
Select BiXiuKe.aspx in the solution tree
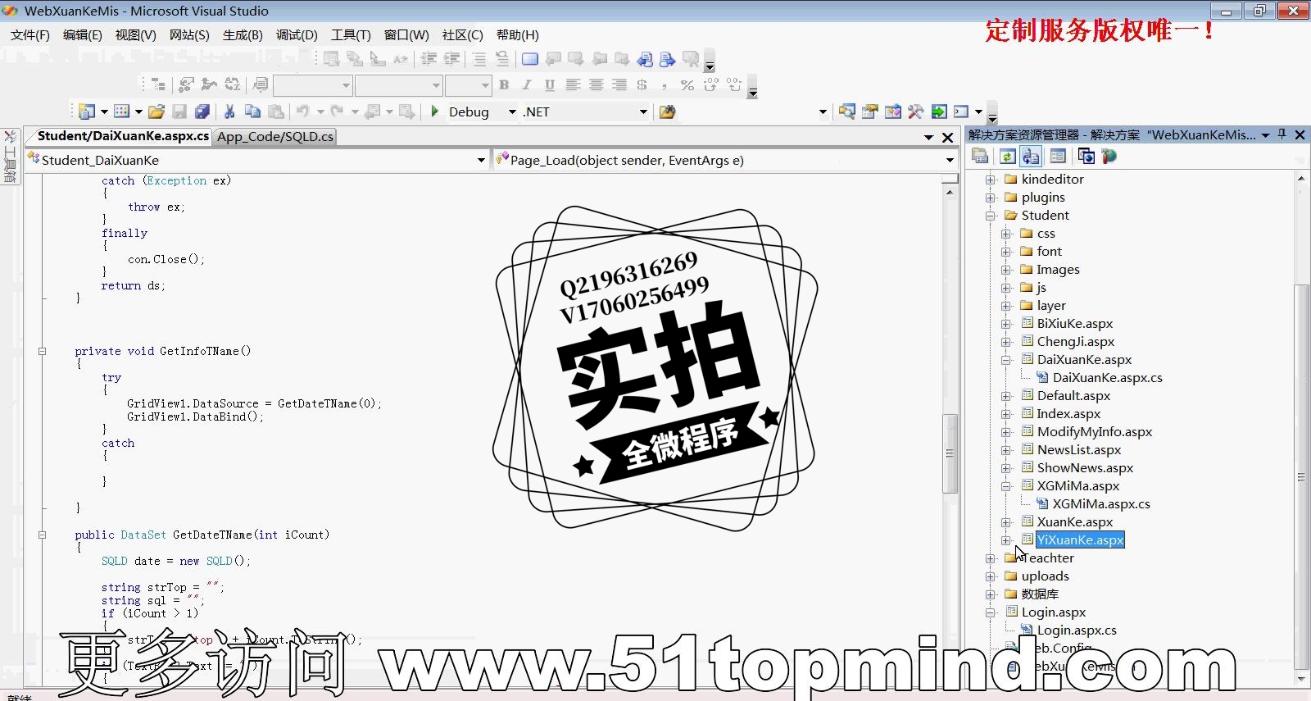click(x=1075, y=324)
